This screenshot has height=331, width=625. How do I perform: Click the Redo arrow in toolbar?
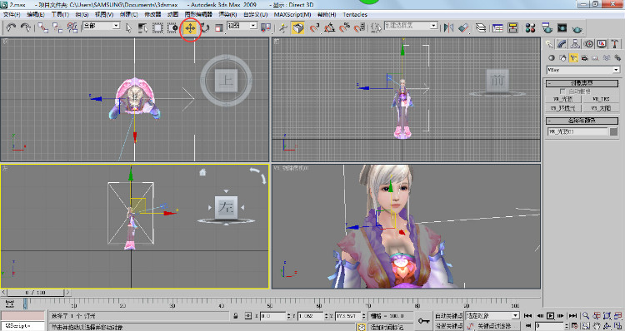(26, 27)
